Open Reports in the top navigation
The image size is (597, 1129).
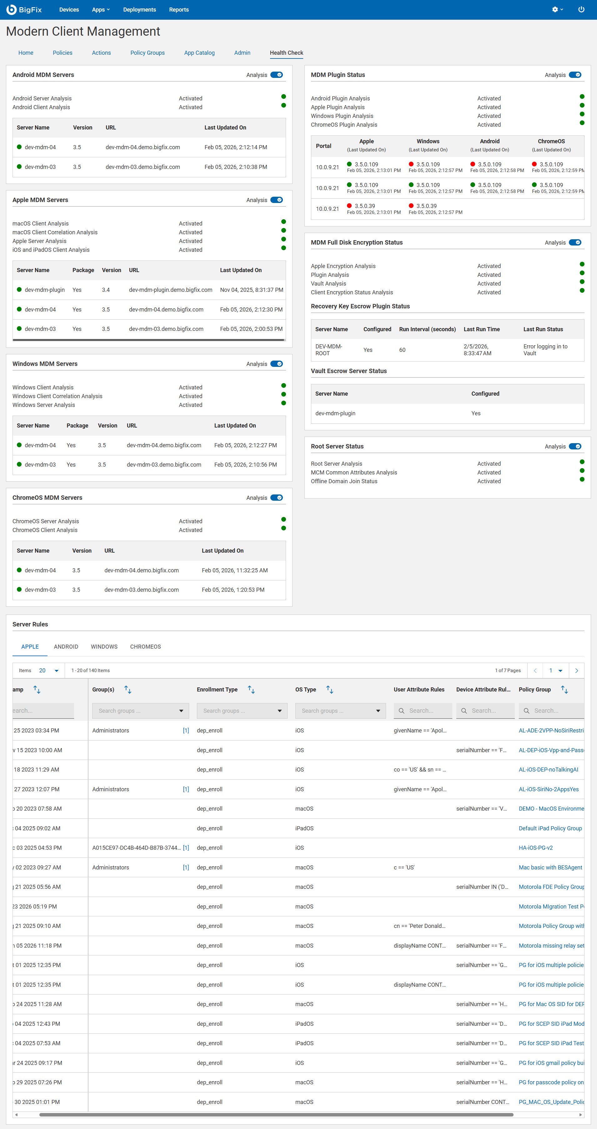(x=179, y=10)
